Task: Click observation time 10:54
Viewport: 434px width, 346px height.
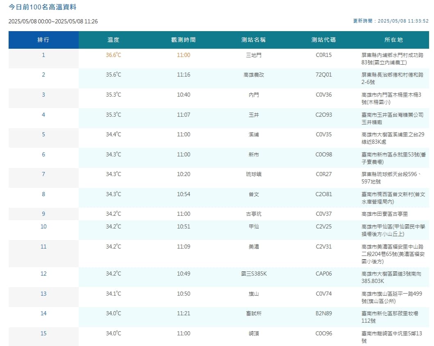Action: [x=184, y=194]
